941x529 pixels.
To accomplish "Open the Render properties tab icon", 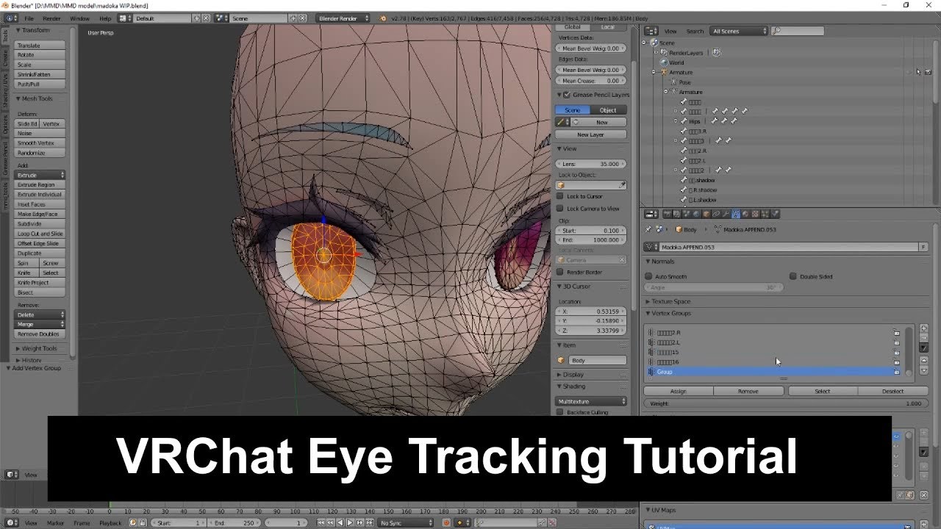I will point(668,215).
